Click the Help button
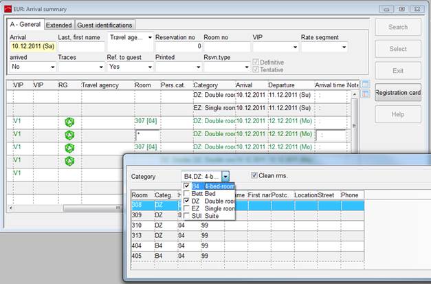The height and width of the screenshot is (284, 431). [398, 114]
